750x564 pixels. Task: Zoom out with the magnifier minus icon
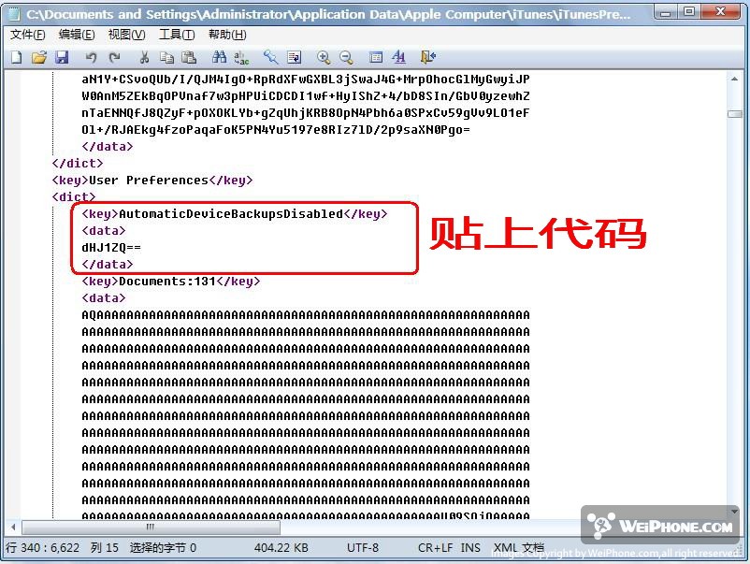coord(346,57)
